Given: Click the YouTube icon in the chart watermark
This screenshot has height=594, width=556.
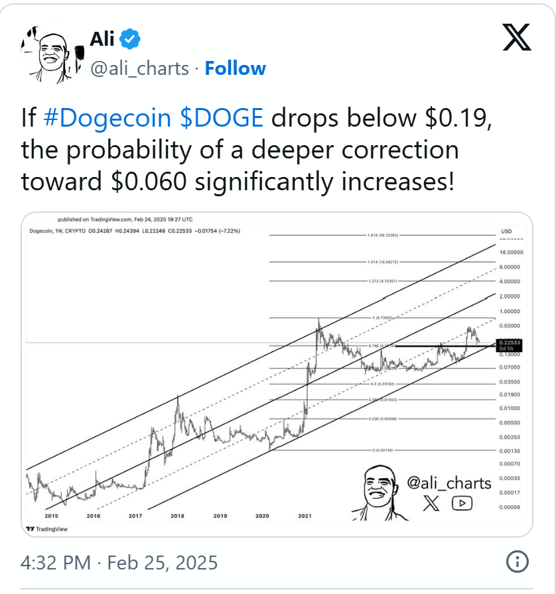Looking at the screenshot, I should 462,504.
